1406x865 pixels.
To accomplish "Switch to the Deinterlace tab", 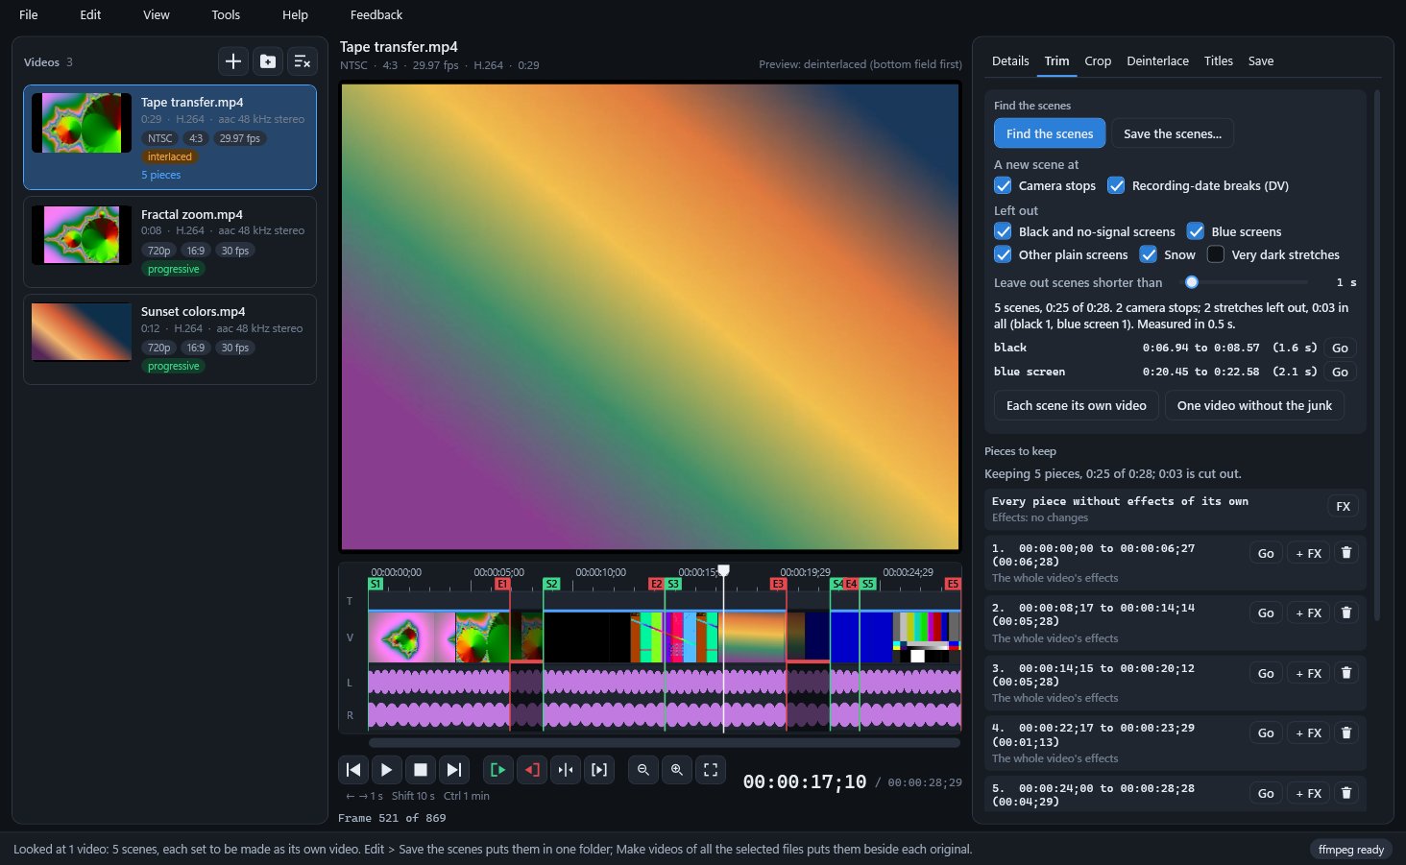I will point(1157,60).
